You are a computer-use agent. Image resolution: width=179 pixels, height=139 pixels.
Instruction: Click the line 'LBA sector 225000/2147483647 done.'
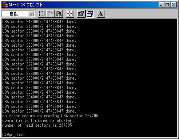[39, 55]
